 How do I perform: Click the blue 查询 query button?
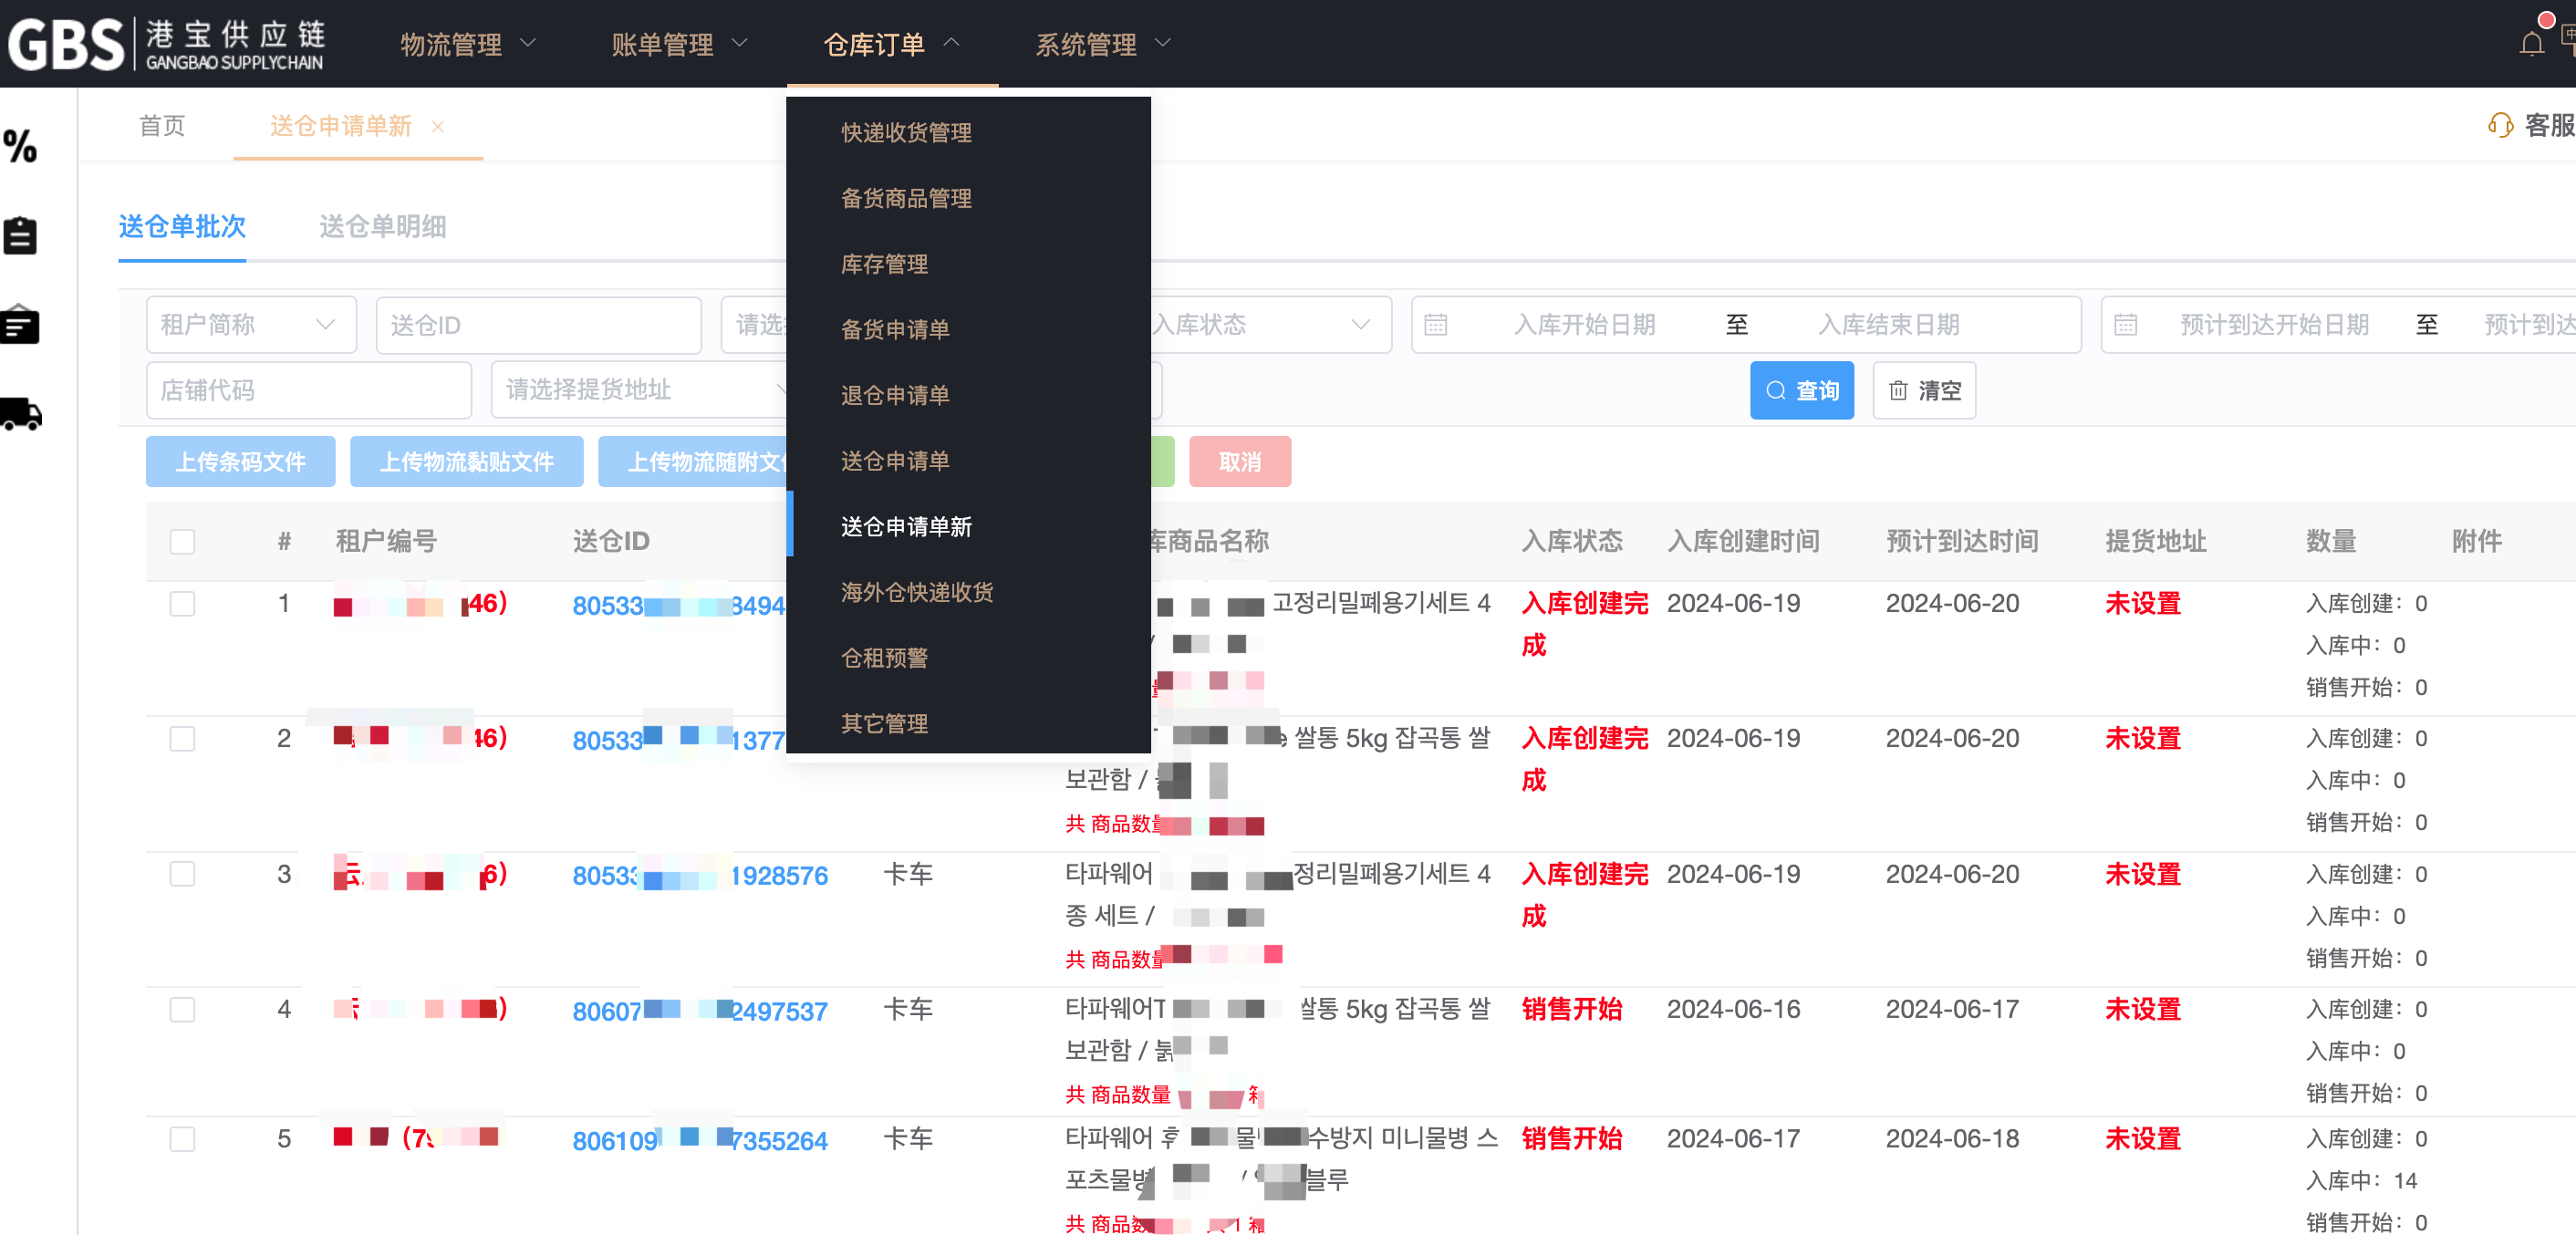pos(1802,390)
